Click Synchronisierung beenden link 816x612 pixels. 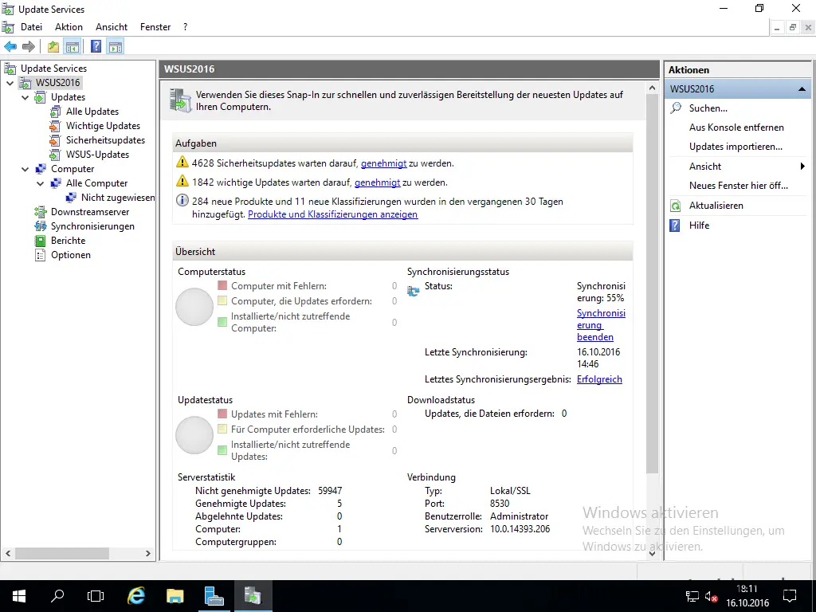[x=601, y=325]
